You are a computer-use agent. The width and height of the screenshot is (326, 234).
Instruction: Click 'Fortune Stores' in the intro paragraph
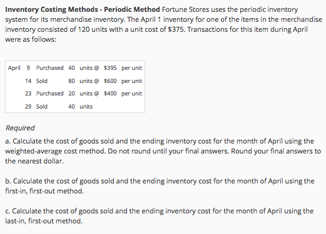click(185, 9)
